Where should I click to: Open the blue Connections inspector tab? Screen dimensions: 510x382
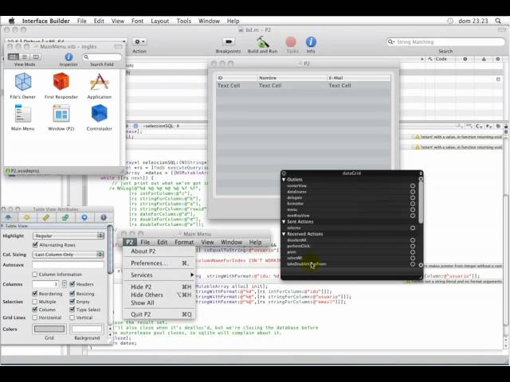[84, 217]
